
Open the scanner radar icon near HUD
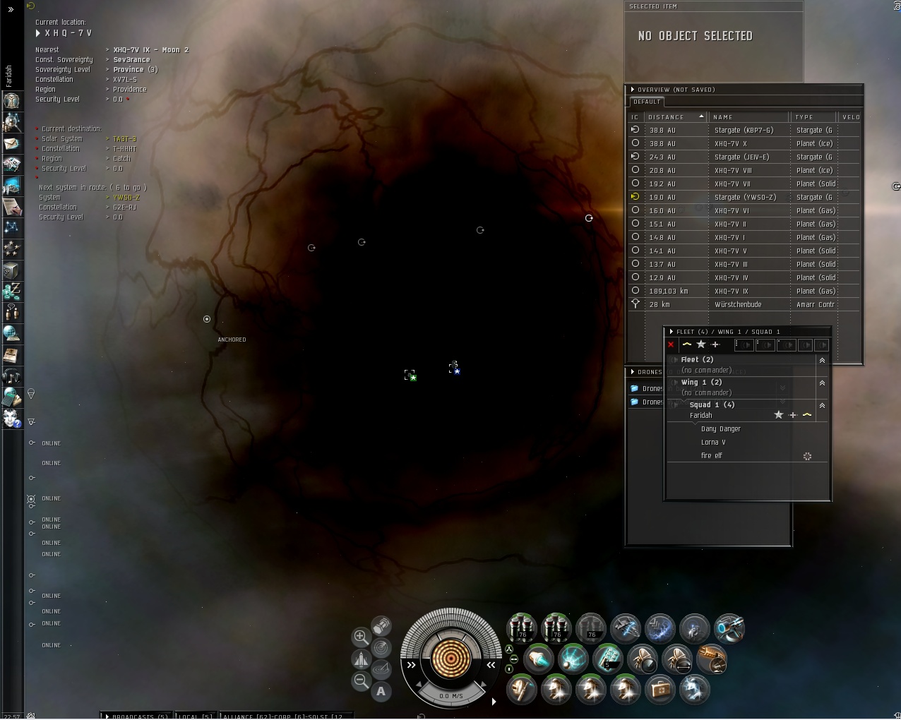[x=381, y=647]
